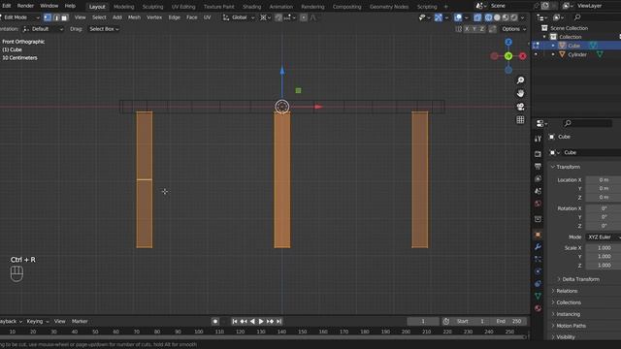The height and width of the screenshot is (349, 621).
Task: Toggle proportional editing
Action: click(304, 17)
